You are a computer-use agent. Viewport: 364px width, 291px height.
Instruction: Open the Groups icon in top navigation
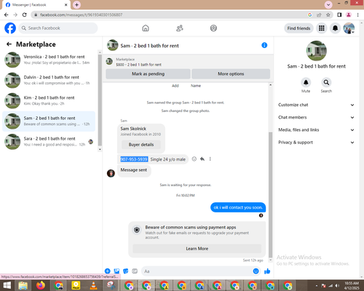[213, 28]
